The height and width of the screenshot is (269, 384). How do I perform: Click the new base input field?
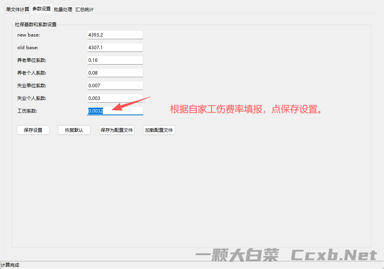115,35
